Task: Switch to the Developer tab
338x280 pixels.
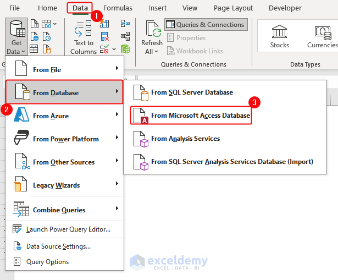Action: point(285,8)
